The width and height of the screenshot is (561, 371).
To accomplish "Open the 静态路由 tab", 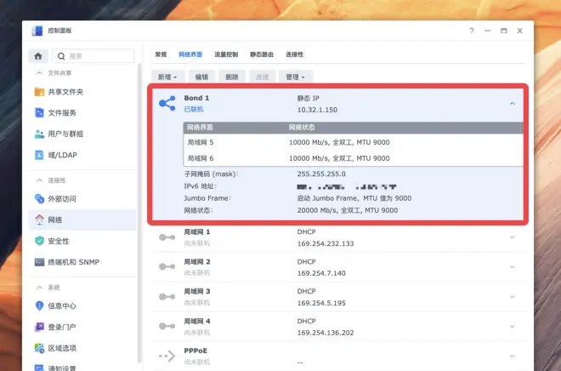I will [x=262, y=54].
